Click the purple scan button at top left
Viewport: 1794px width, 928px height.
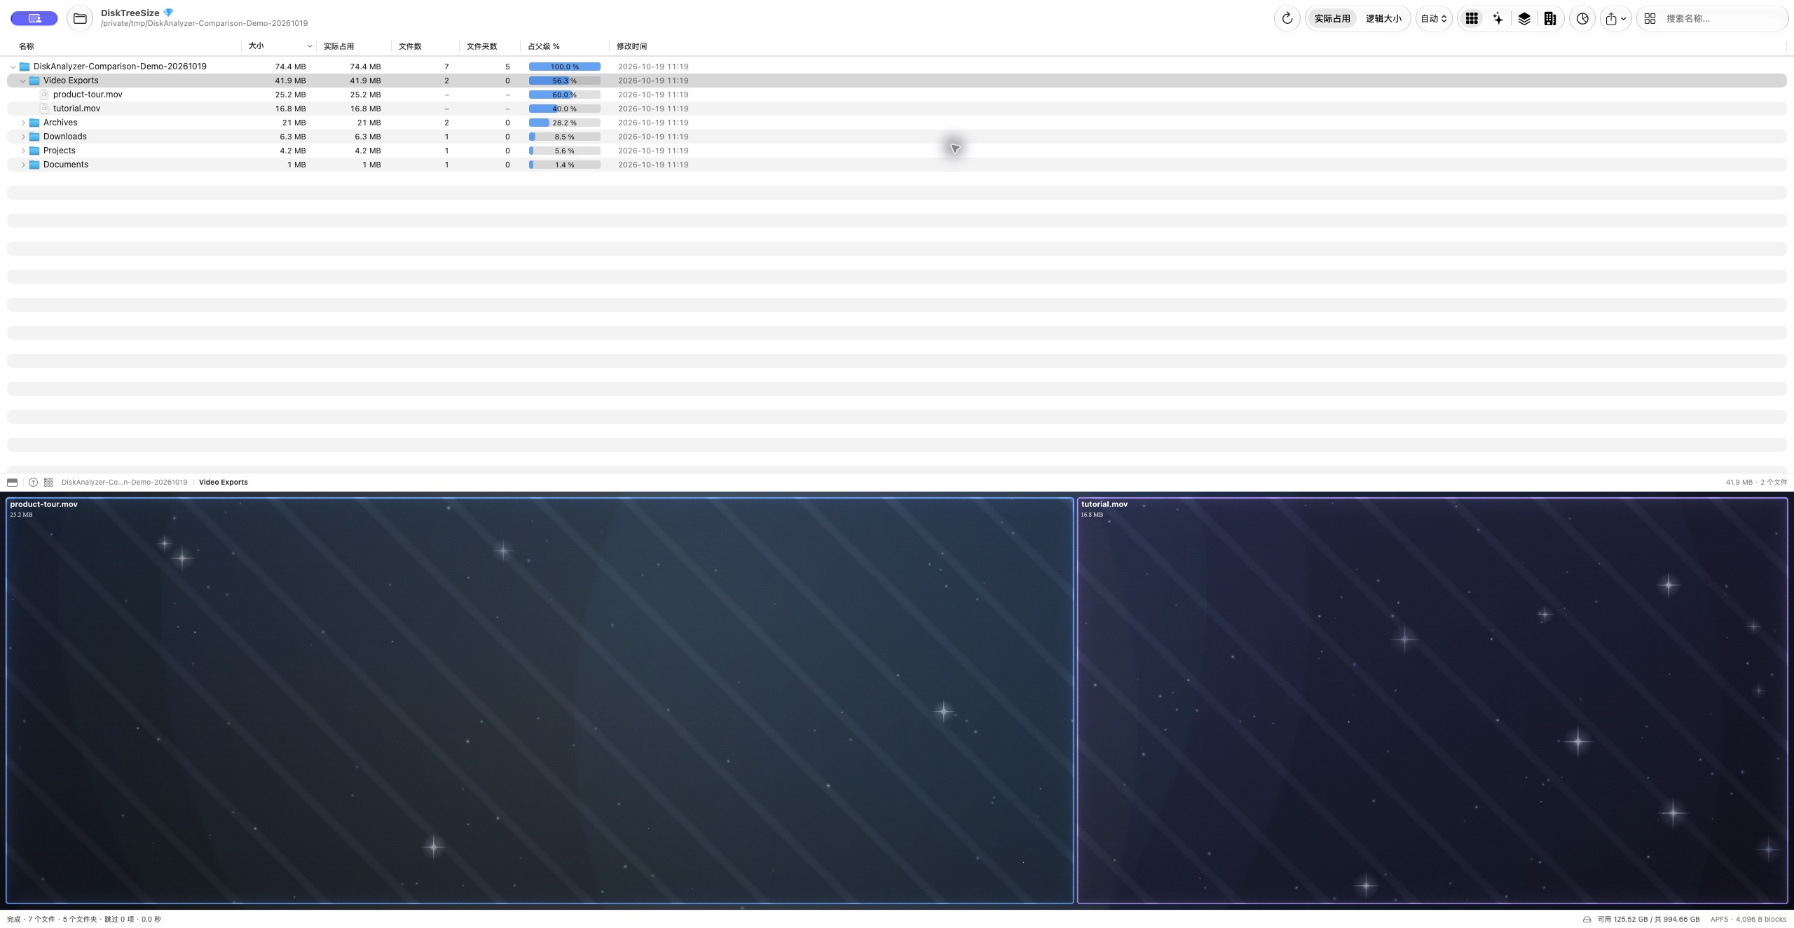click(x=34, y=18)
